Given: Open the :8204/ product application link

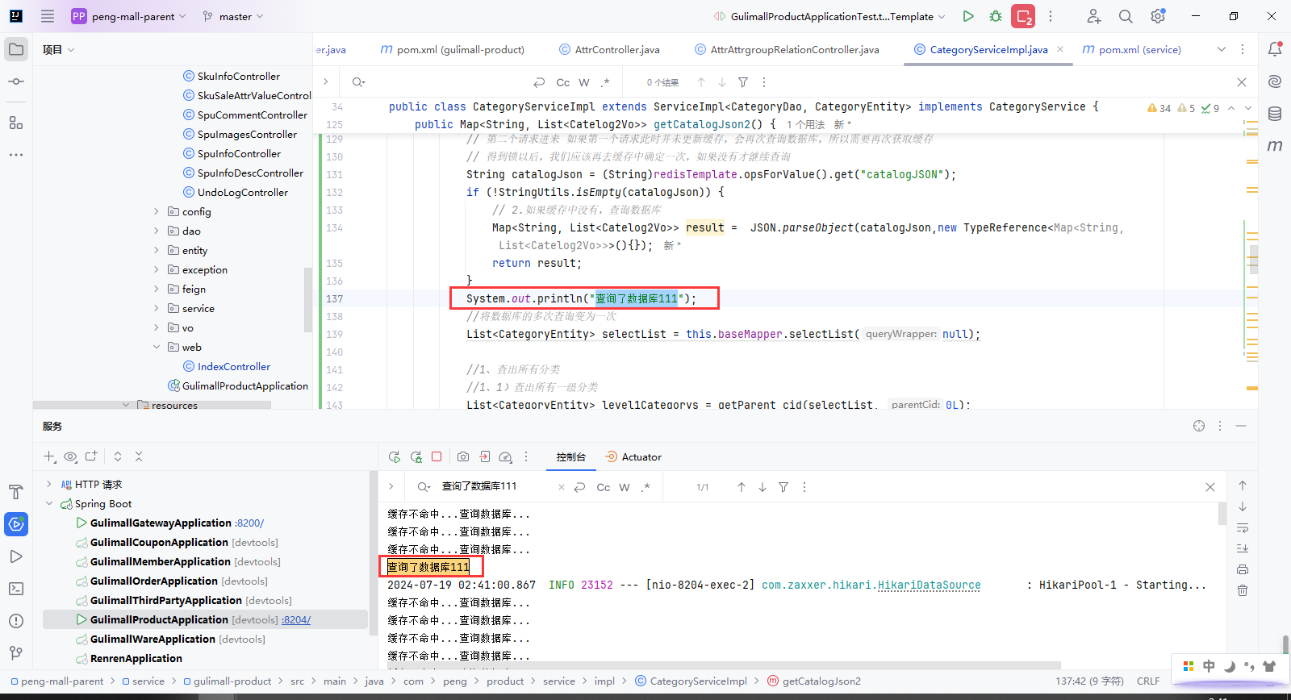Looking at the screenshot, I should (296, 619).
